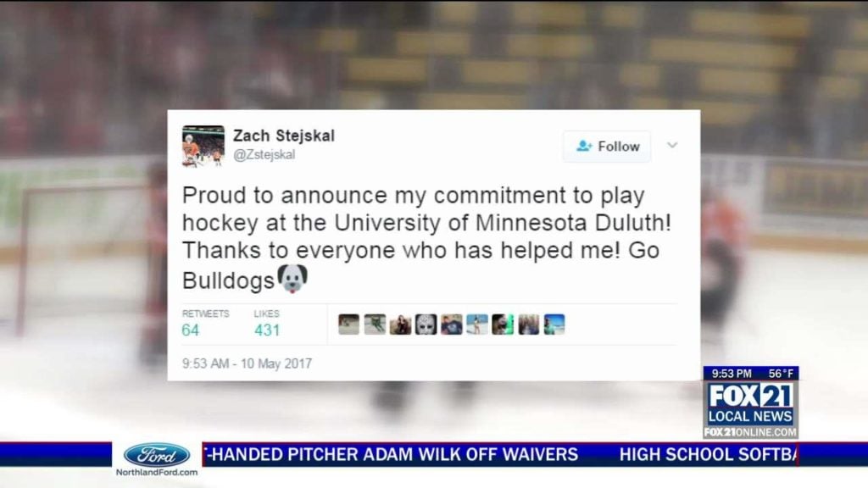Click the second liker avatar with hockey player

coord(375,324)
